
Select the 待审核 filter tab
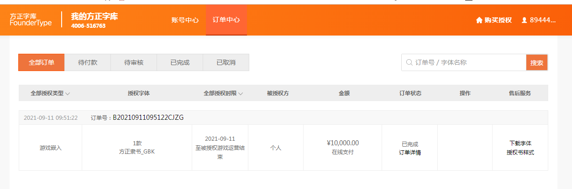[134, 62]
